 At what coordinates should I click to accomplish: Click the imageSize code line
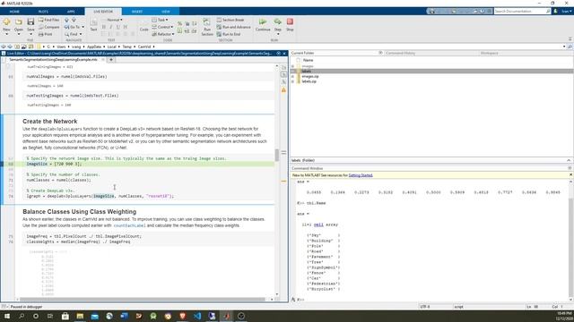[x=54, y=164]
